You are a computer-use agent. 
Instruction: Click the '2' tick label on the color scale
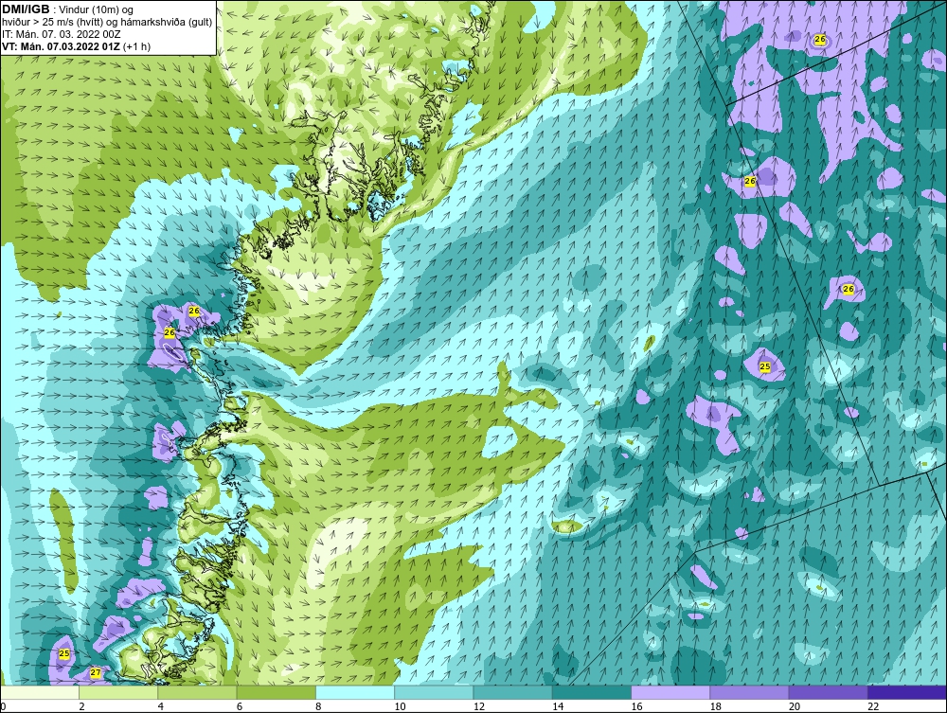(x=81, y=707)
